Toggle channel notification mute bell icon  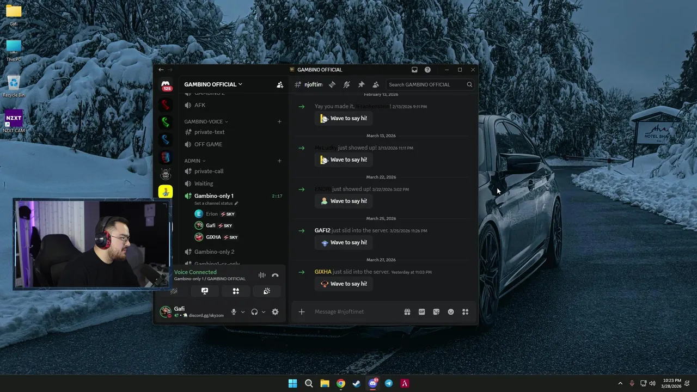coord(346,84)
